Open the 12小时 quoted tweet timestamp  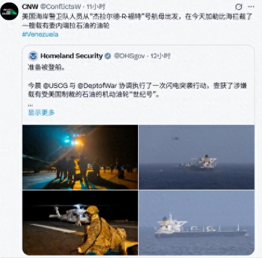(160, 56)
